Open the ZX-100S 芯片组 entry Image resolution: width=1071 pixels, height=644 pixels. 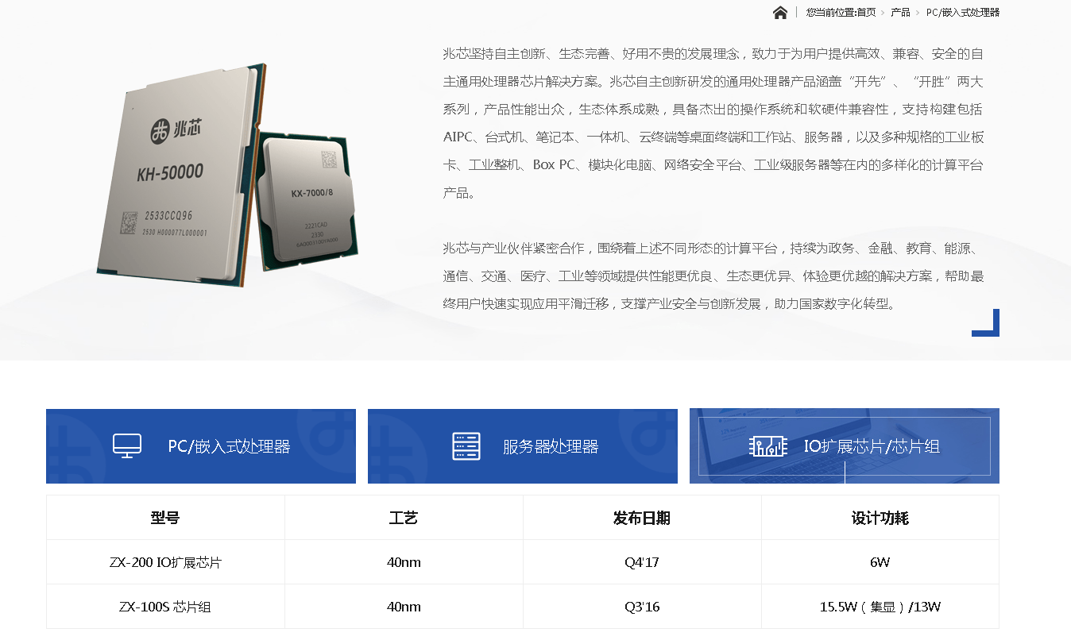(x=165, y=607)
